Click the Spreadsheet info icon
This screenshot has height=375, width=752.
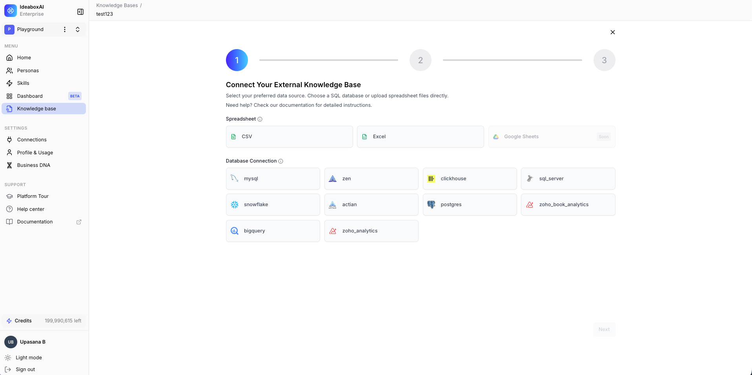click(260, 119)
